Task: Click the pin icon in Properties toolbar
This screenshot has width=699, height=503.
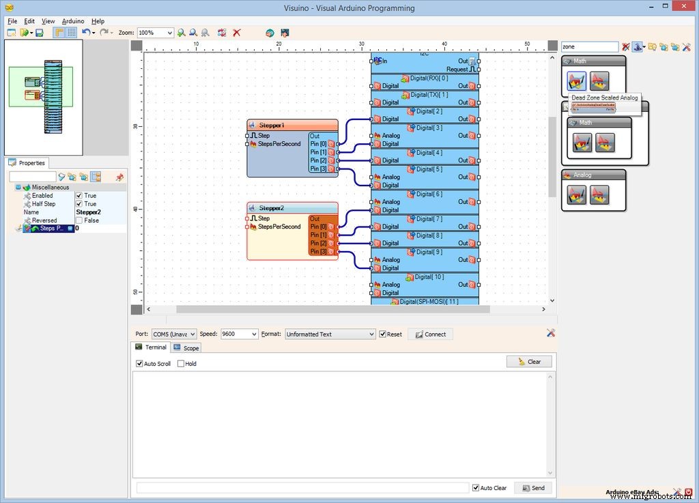Action: click(x=119, y=177)
